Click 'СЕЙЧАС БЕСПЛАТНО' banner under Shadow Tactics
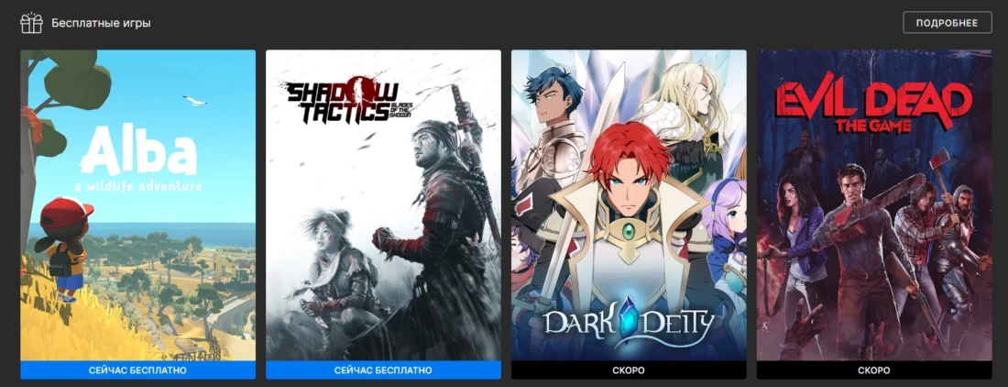This screenshot has height=387, width=1008. click(383, 370)
